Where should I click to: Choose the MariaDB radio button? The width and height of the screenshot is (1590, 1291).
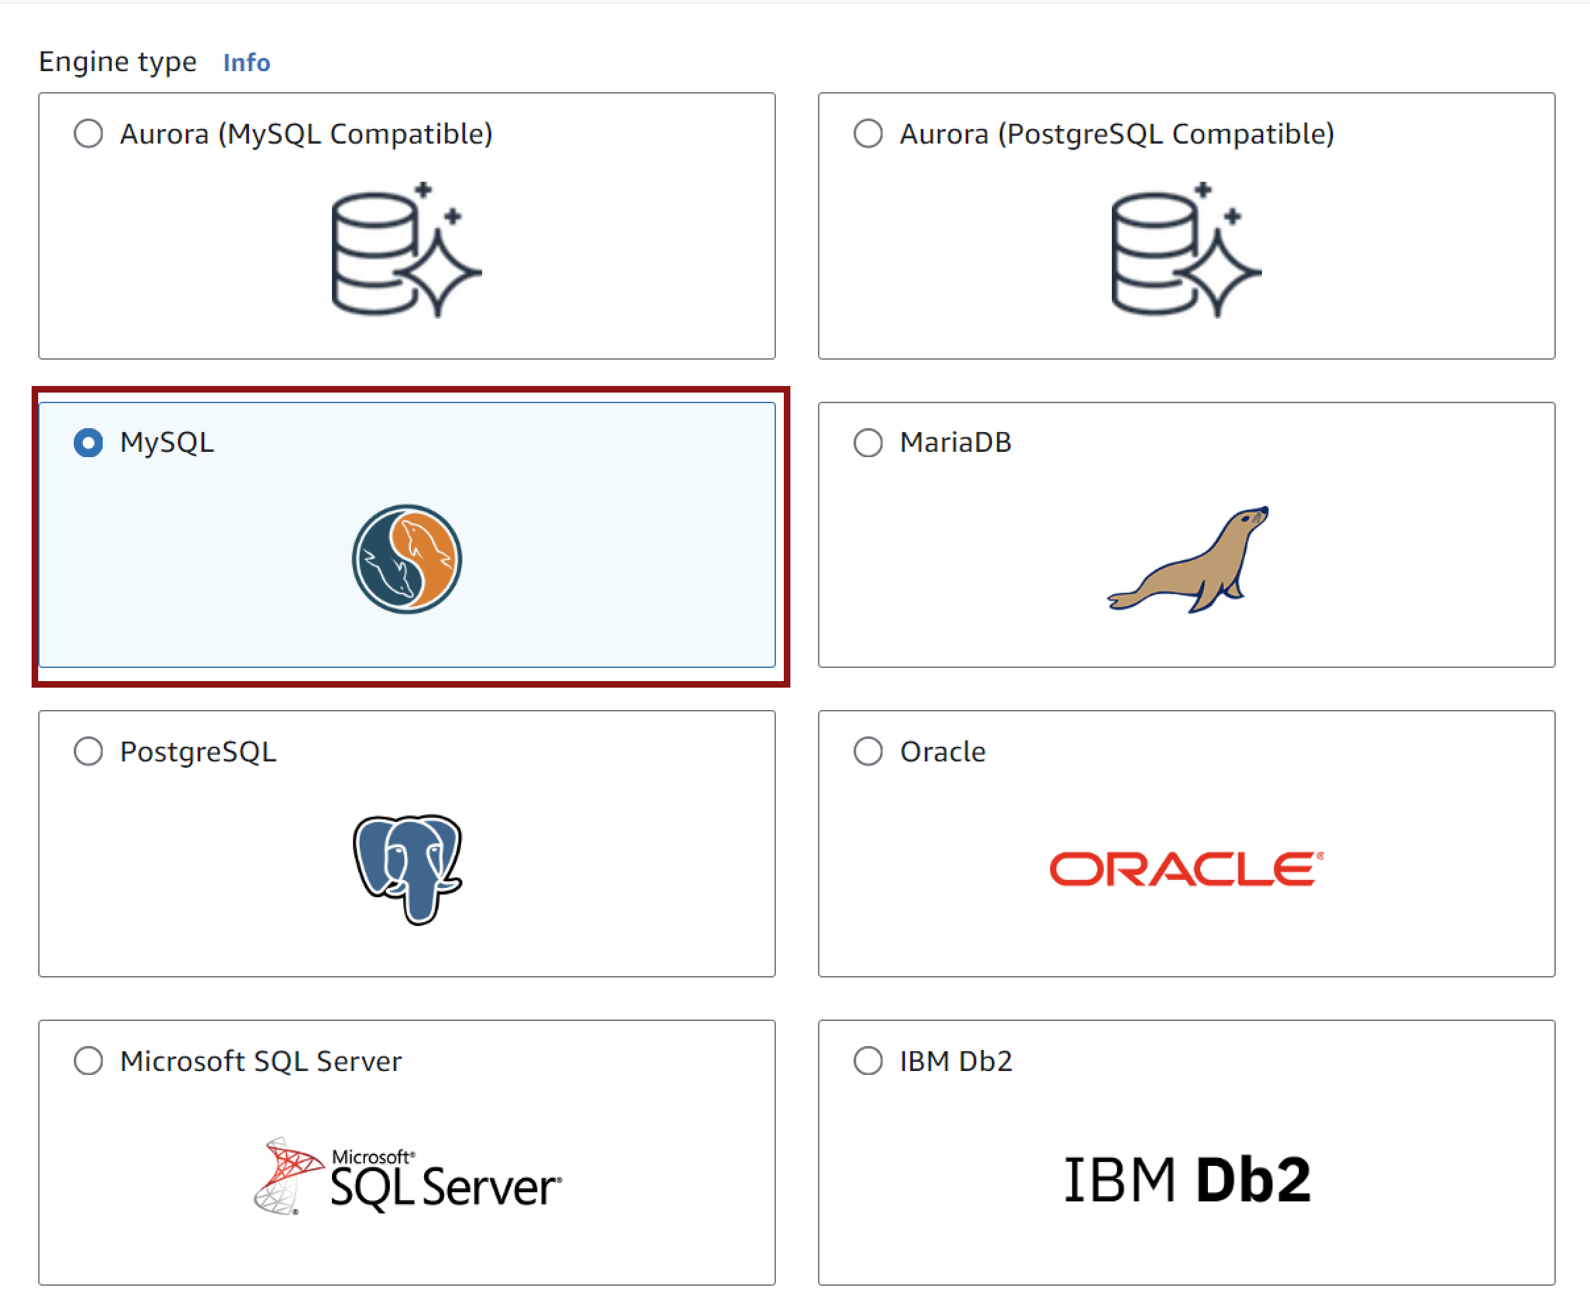868,443
